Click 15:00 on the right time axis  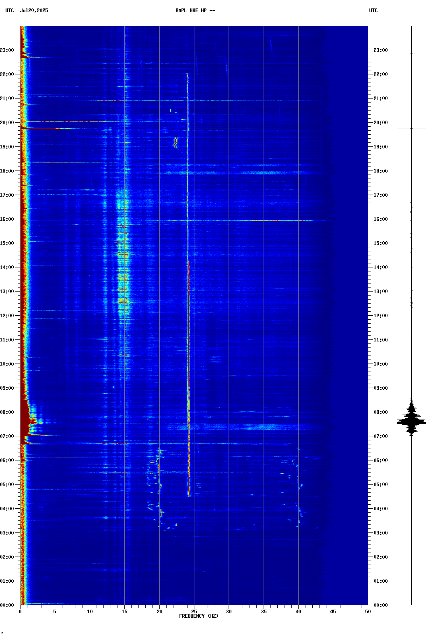(381, 243)
